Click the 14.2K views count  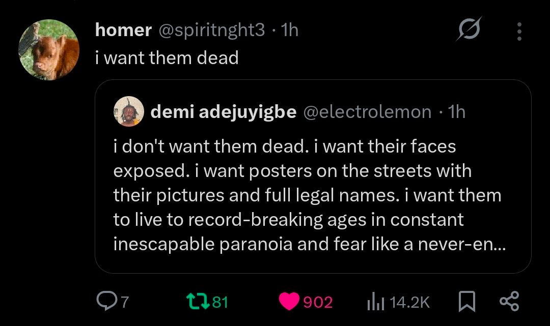409,303
